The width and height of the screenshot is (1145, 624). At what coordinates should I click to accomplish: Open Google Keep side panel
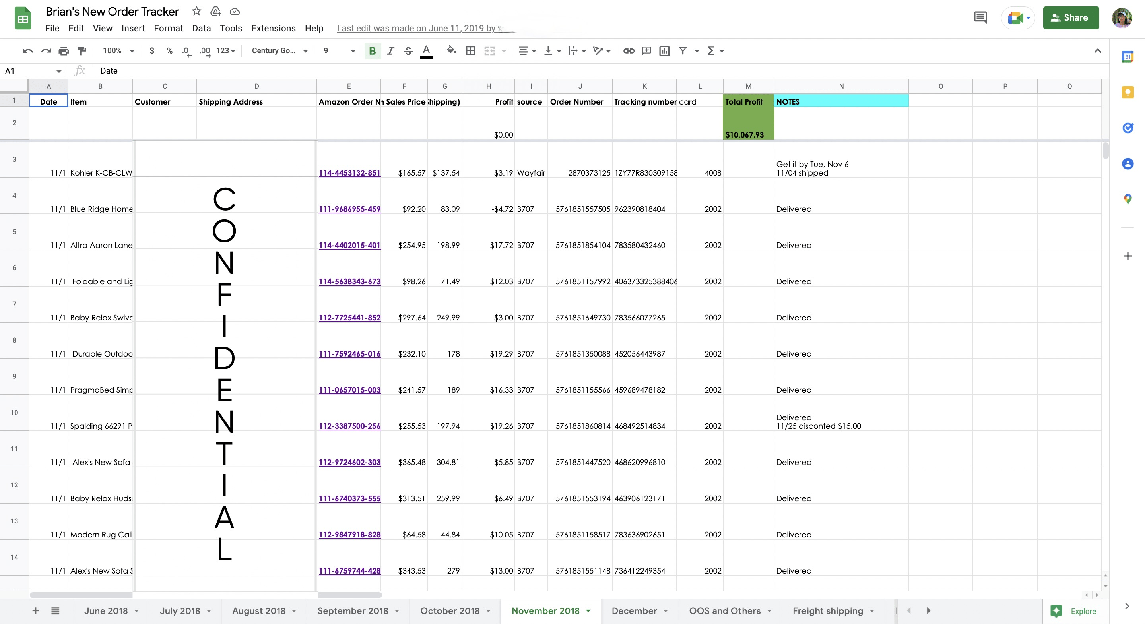click(1127, 93)
